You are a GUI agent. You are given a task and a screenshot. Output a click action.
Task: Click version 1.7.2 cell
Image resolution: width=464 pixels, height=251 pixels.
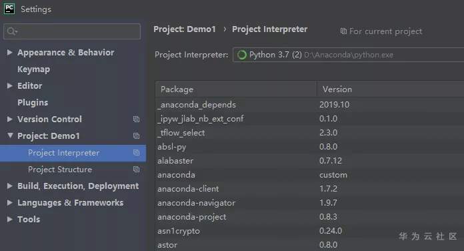[328, 189]
